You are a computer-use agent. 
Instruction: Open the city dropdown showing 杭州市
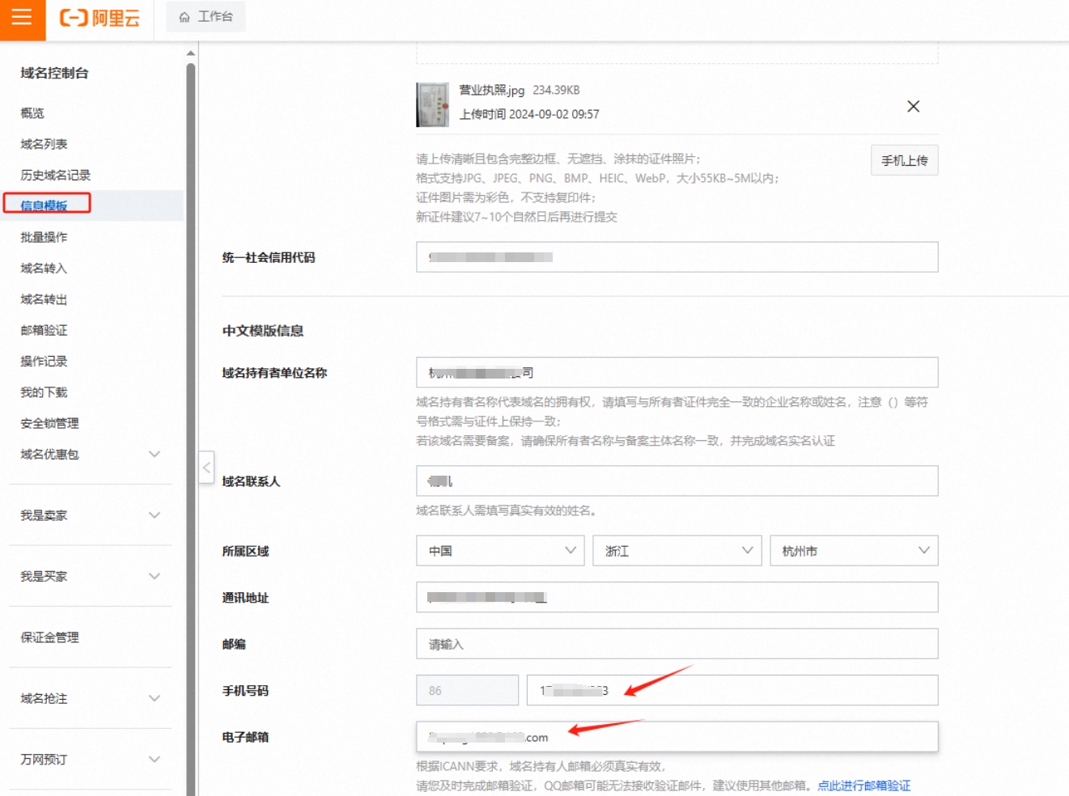tap(853, 551)
